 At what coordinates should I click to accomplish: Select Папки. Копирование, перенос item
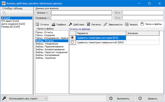point(52,38)
